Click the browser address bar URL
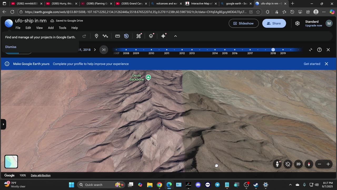This screenshot has width=337, height=190. [x=136, y=12]
